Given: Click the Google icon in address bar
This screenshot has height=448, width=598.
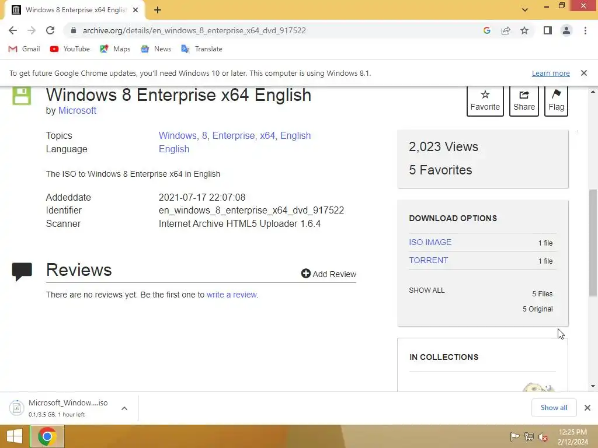Looking at the screenshot, I should click(486, 30).
